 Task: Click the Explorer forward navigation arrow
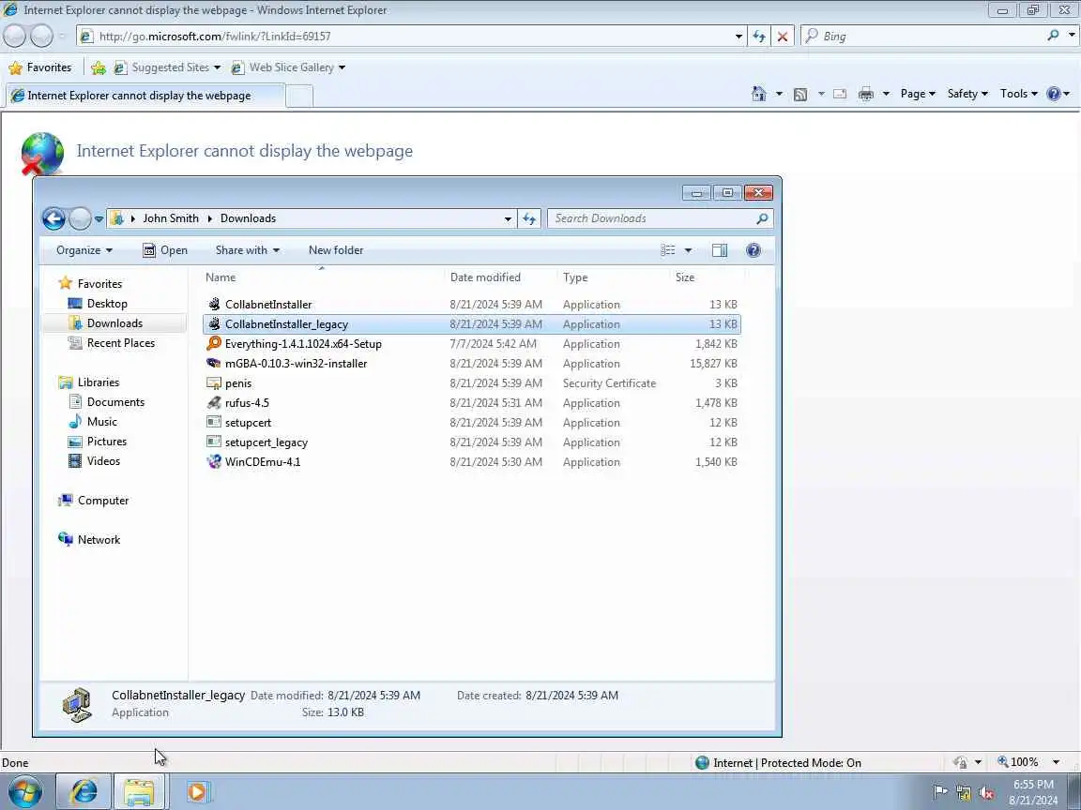80,219
